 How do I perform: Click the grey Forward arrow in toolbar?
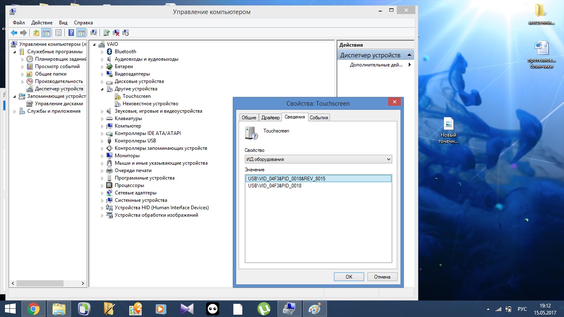tap(24, 33)
